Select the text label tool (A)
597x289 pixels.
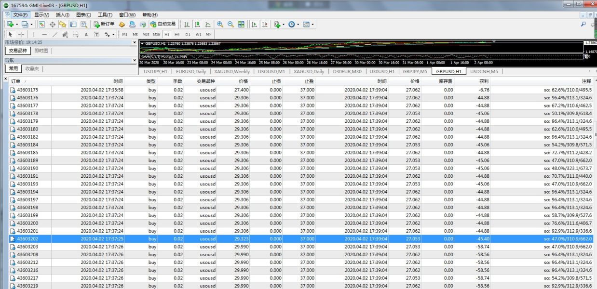(x=86, y=35)
